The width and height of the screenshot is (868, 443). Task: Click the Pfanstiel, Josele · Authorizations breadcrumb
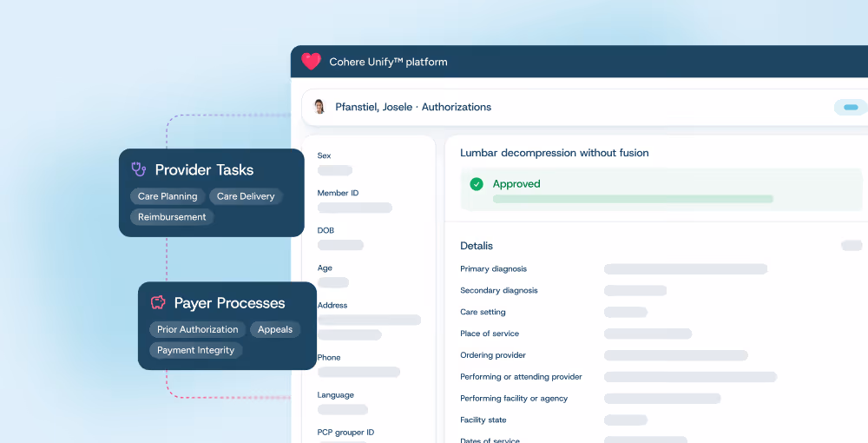click(413, 107)
